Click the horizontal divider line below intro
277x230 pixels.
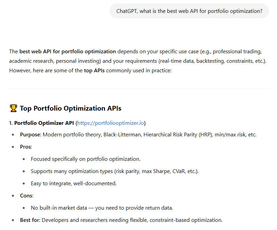click(x=139, y=89)
